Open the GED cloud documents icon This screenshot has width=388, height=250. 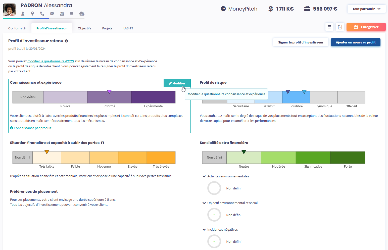81,14
